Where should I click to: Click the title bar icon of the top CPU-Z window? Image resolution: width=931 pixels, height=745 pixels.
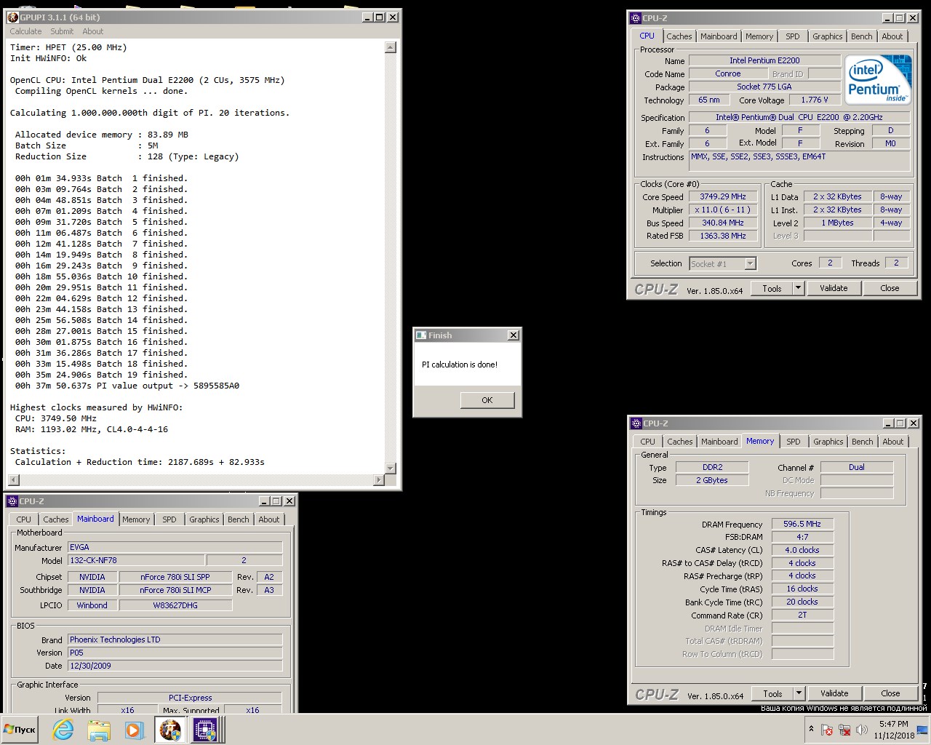click(636, 17)
